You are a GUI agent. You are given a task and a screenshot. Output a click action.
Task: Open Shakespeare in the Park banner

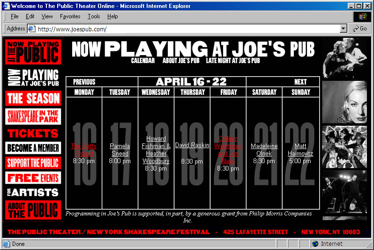tap(33, 116)
